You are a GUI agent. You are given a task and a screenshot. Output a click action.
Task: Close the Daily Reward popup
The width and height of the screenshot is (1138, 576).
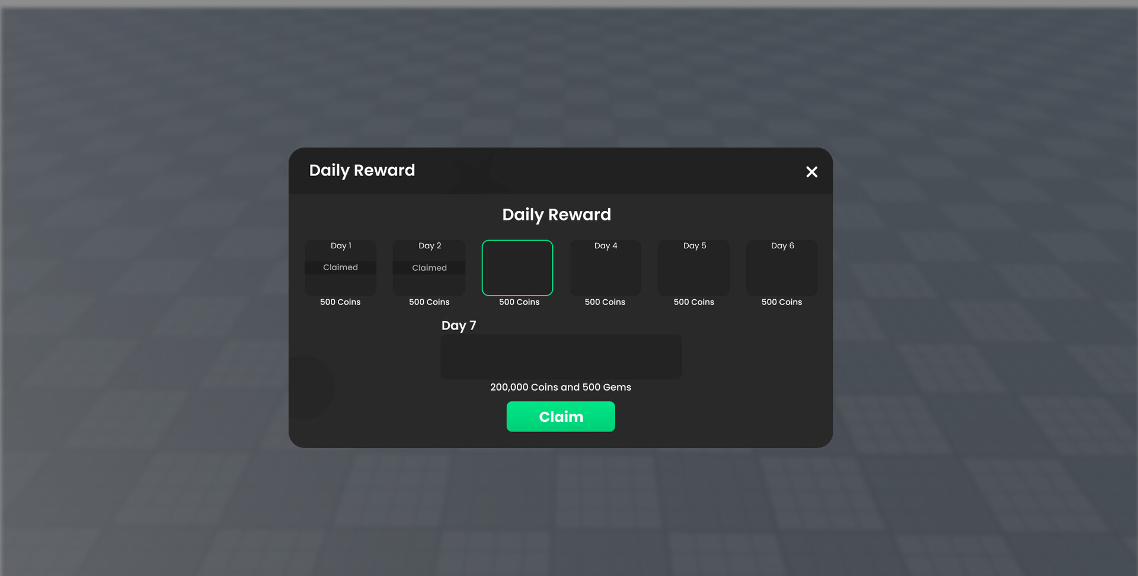pos(811,172)
